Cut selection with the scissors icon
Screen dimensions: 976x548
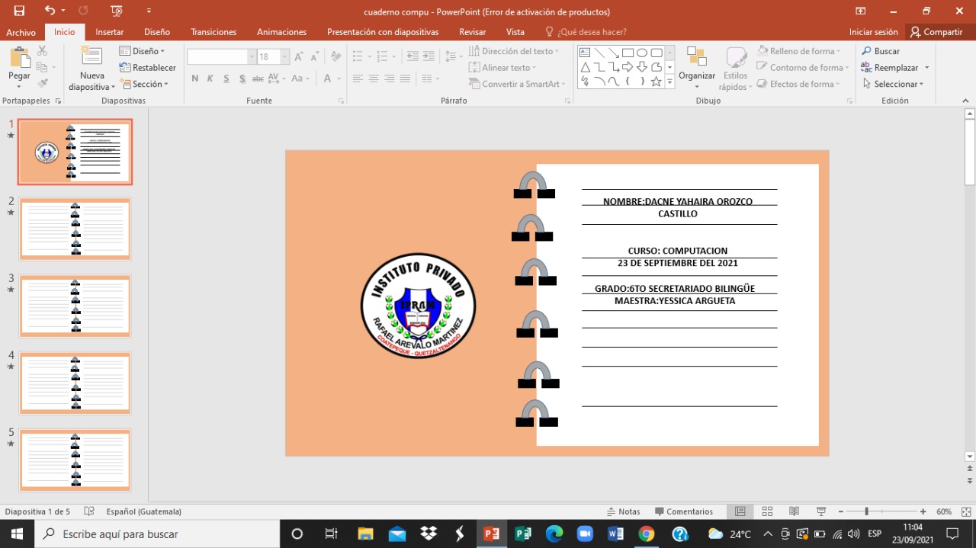pos(43,51)
